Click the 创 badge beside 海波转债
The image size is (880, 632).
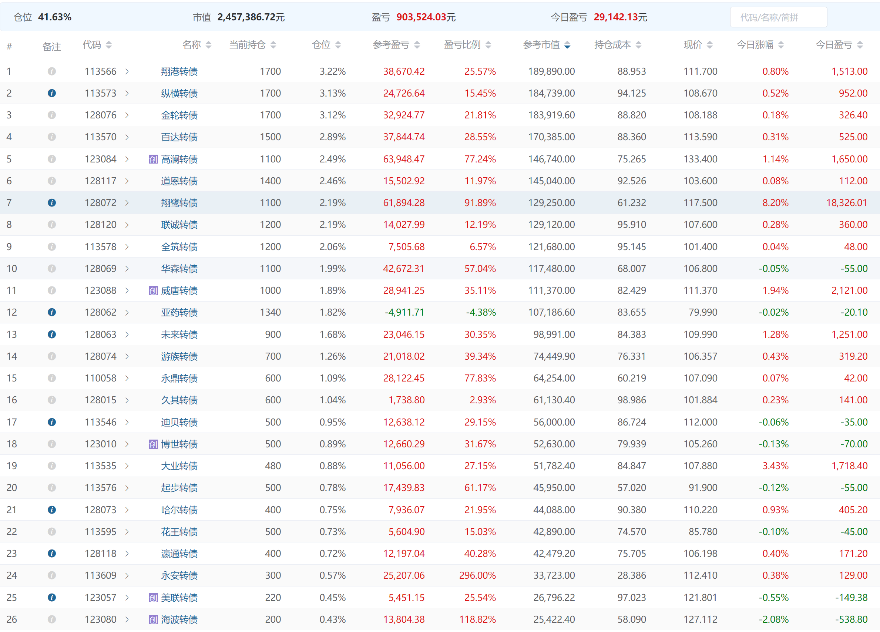pyautogui.click(x=153, y=619)
